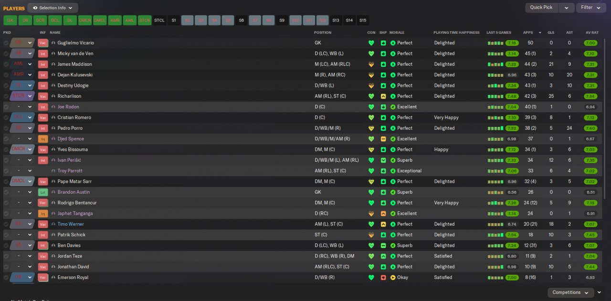Select the GK position slot button
The image size is (611, 301).
(10, 20)
